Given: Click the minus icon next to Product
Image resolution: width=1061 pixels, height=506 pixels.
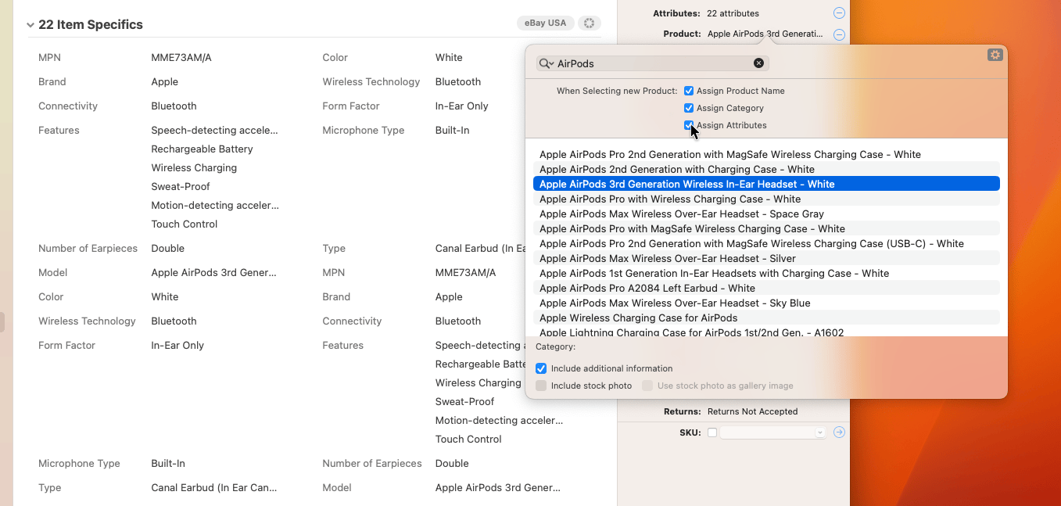Looking at the screenshot, I should coord(839,34).
